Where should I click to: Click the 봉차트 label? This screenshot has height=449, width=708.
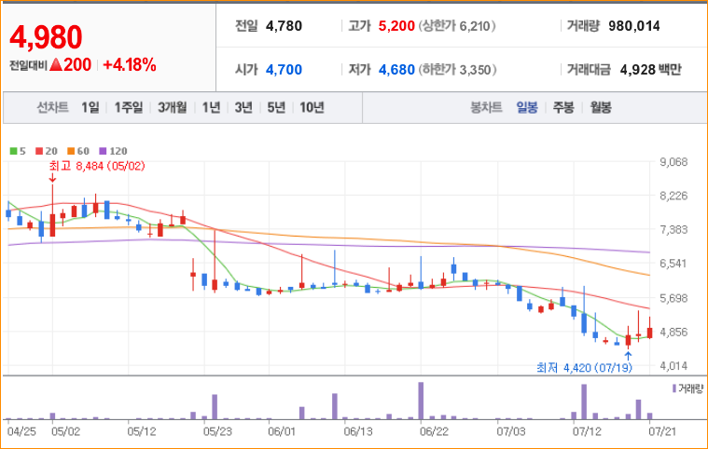tap(486, 107)
